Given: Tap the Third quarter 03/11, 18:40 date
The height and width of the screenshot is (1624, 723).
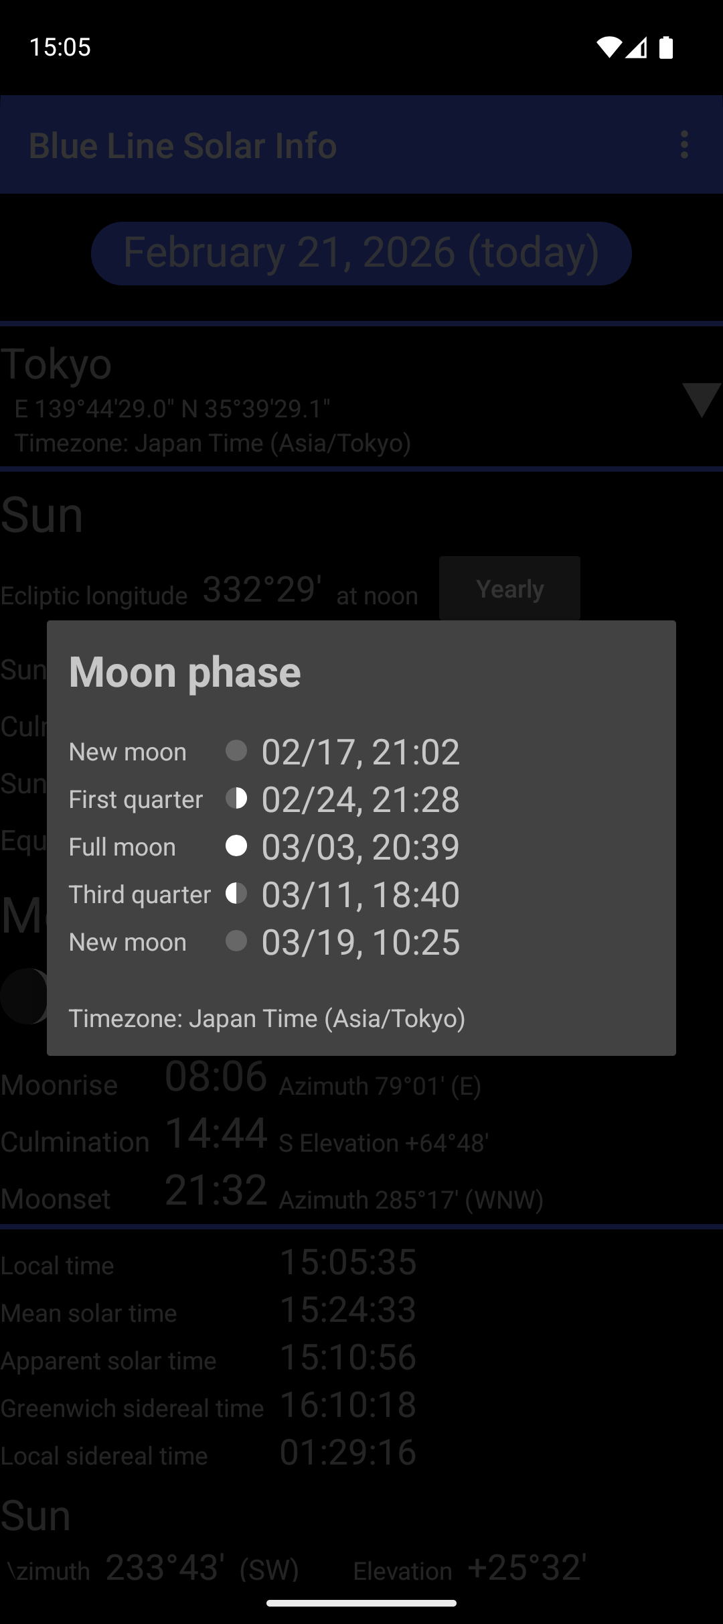Looking at the screenshot, I should coord(360,894).
